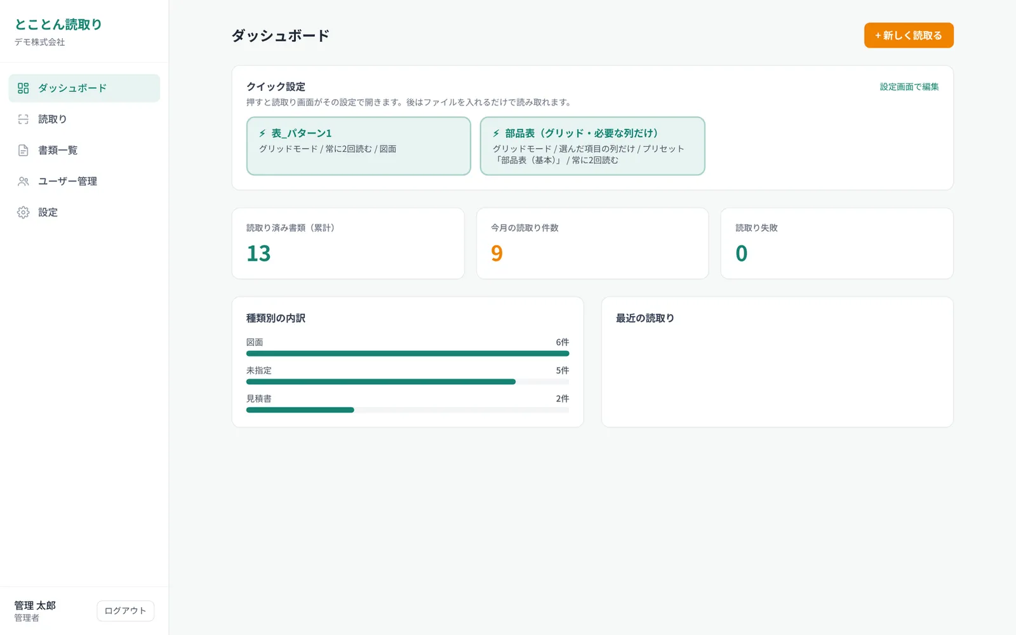Open ユーザー管理 from the sidebar
Viewport: 1016px width, 635px height.
pos(84,182)
